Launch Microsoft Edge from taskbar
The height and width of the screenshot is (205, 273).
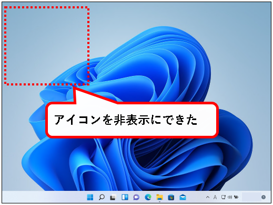pos(148,197)
